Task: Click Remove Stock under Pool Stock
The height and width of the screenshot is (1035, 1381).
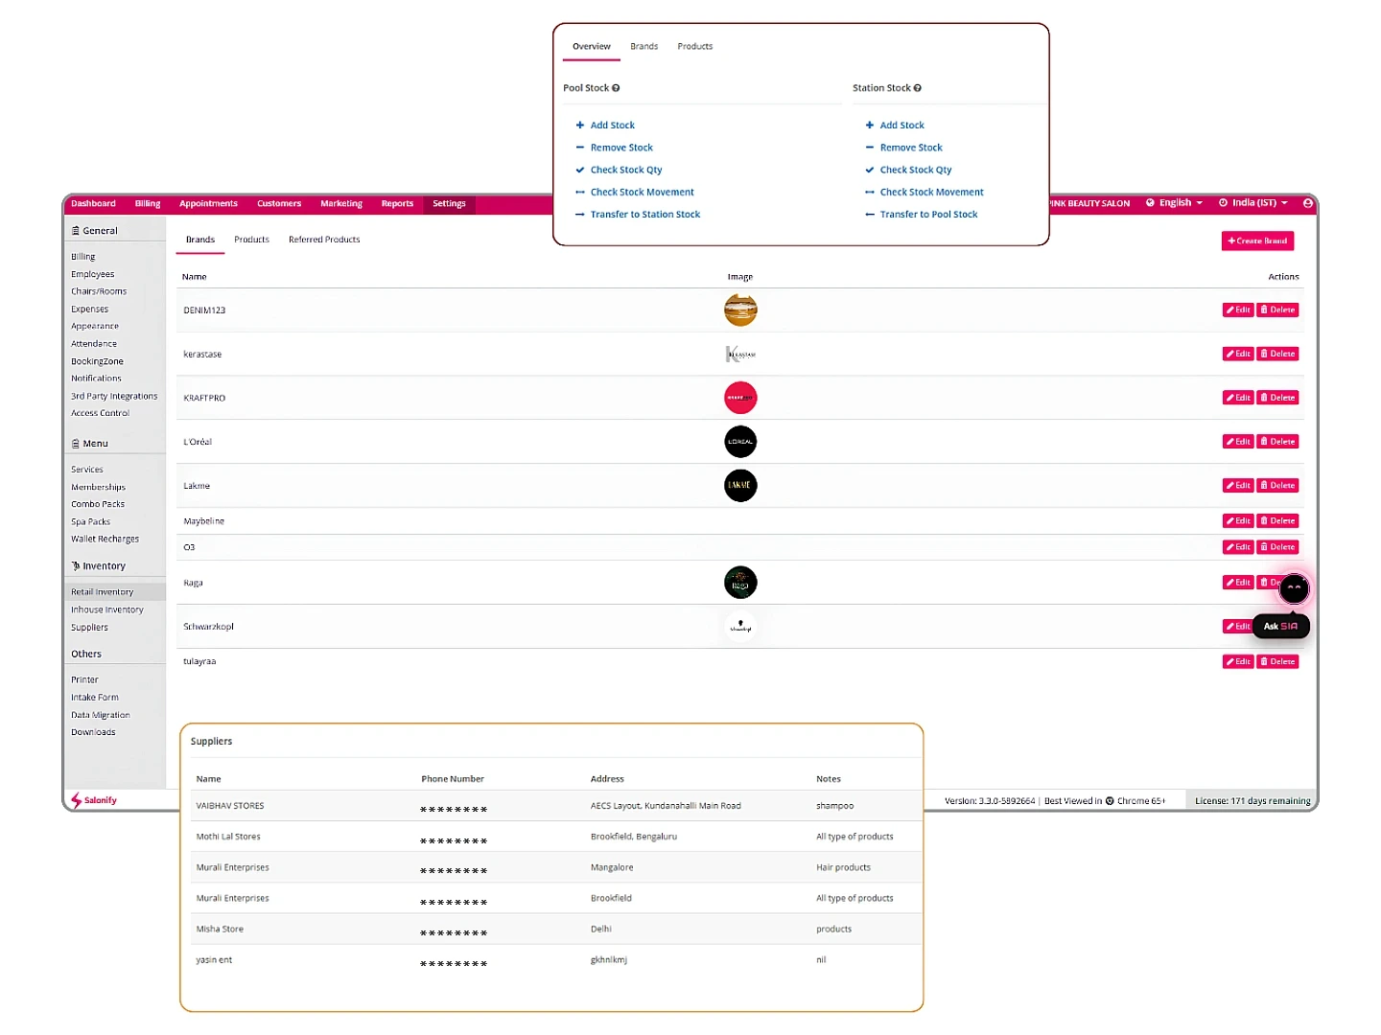Action: (x=614, y=149)
